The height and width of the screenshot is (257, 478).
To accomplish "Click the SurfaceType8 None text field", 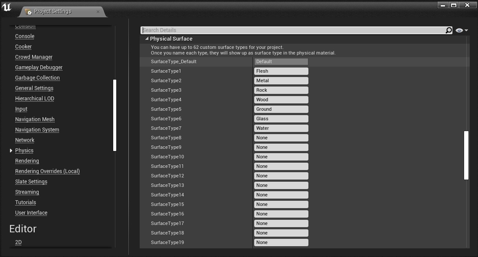I will pyautogui.click(x=281, y=138).
